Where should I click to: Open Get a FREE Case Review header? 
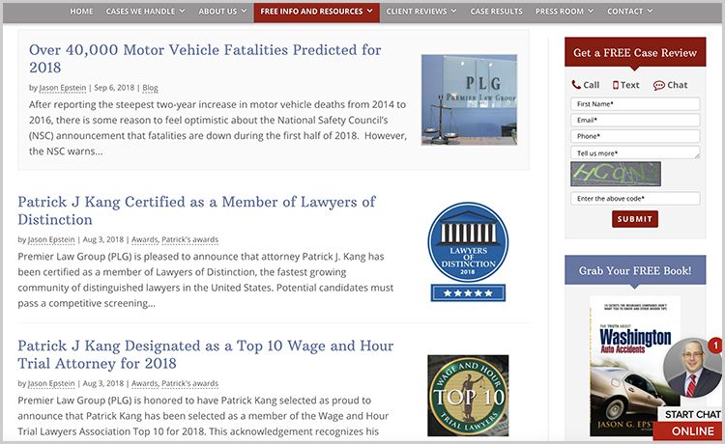[635, 52]
